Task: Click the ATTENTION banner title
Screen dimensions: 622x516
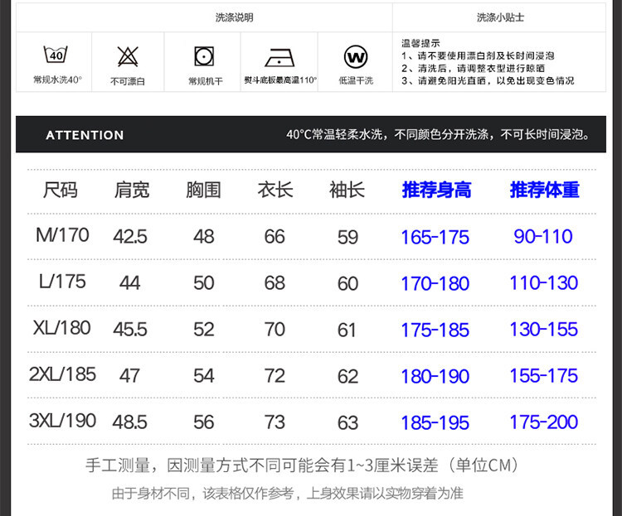Action: pyautogui.click(x=85, y=135)
